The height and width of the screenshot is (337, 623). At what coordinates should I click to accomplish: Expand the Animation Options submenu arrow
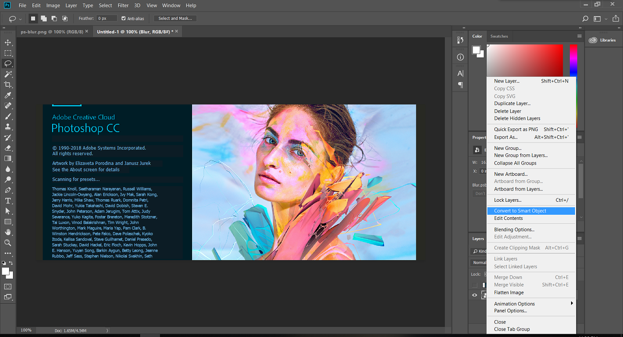(x=572, y=303)
